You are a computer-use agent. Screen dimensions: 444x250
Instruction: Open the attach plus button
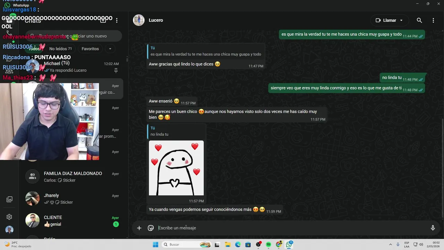pos(139,228)
